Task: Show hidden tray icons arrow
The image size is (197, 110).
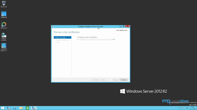Action: (179, 108)
